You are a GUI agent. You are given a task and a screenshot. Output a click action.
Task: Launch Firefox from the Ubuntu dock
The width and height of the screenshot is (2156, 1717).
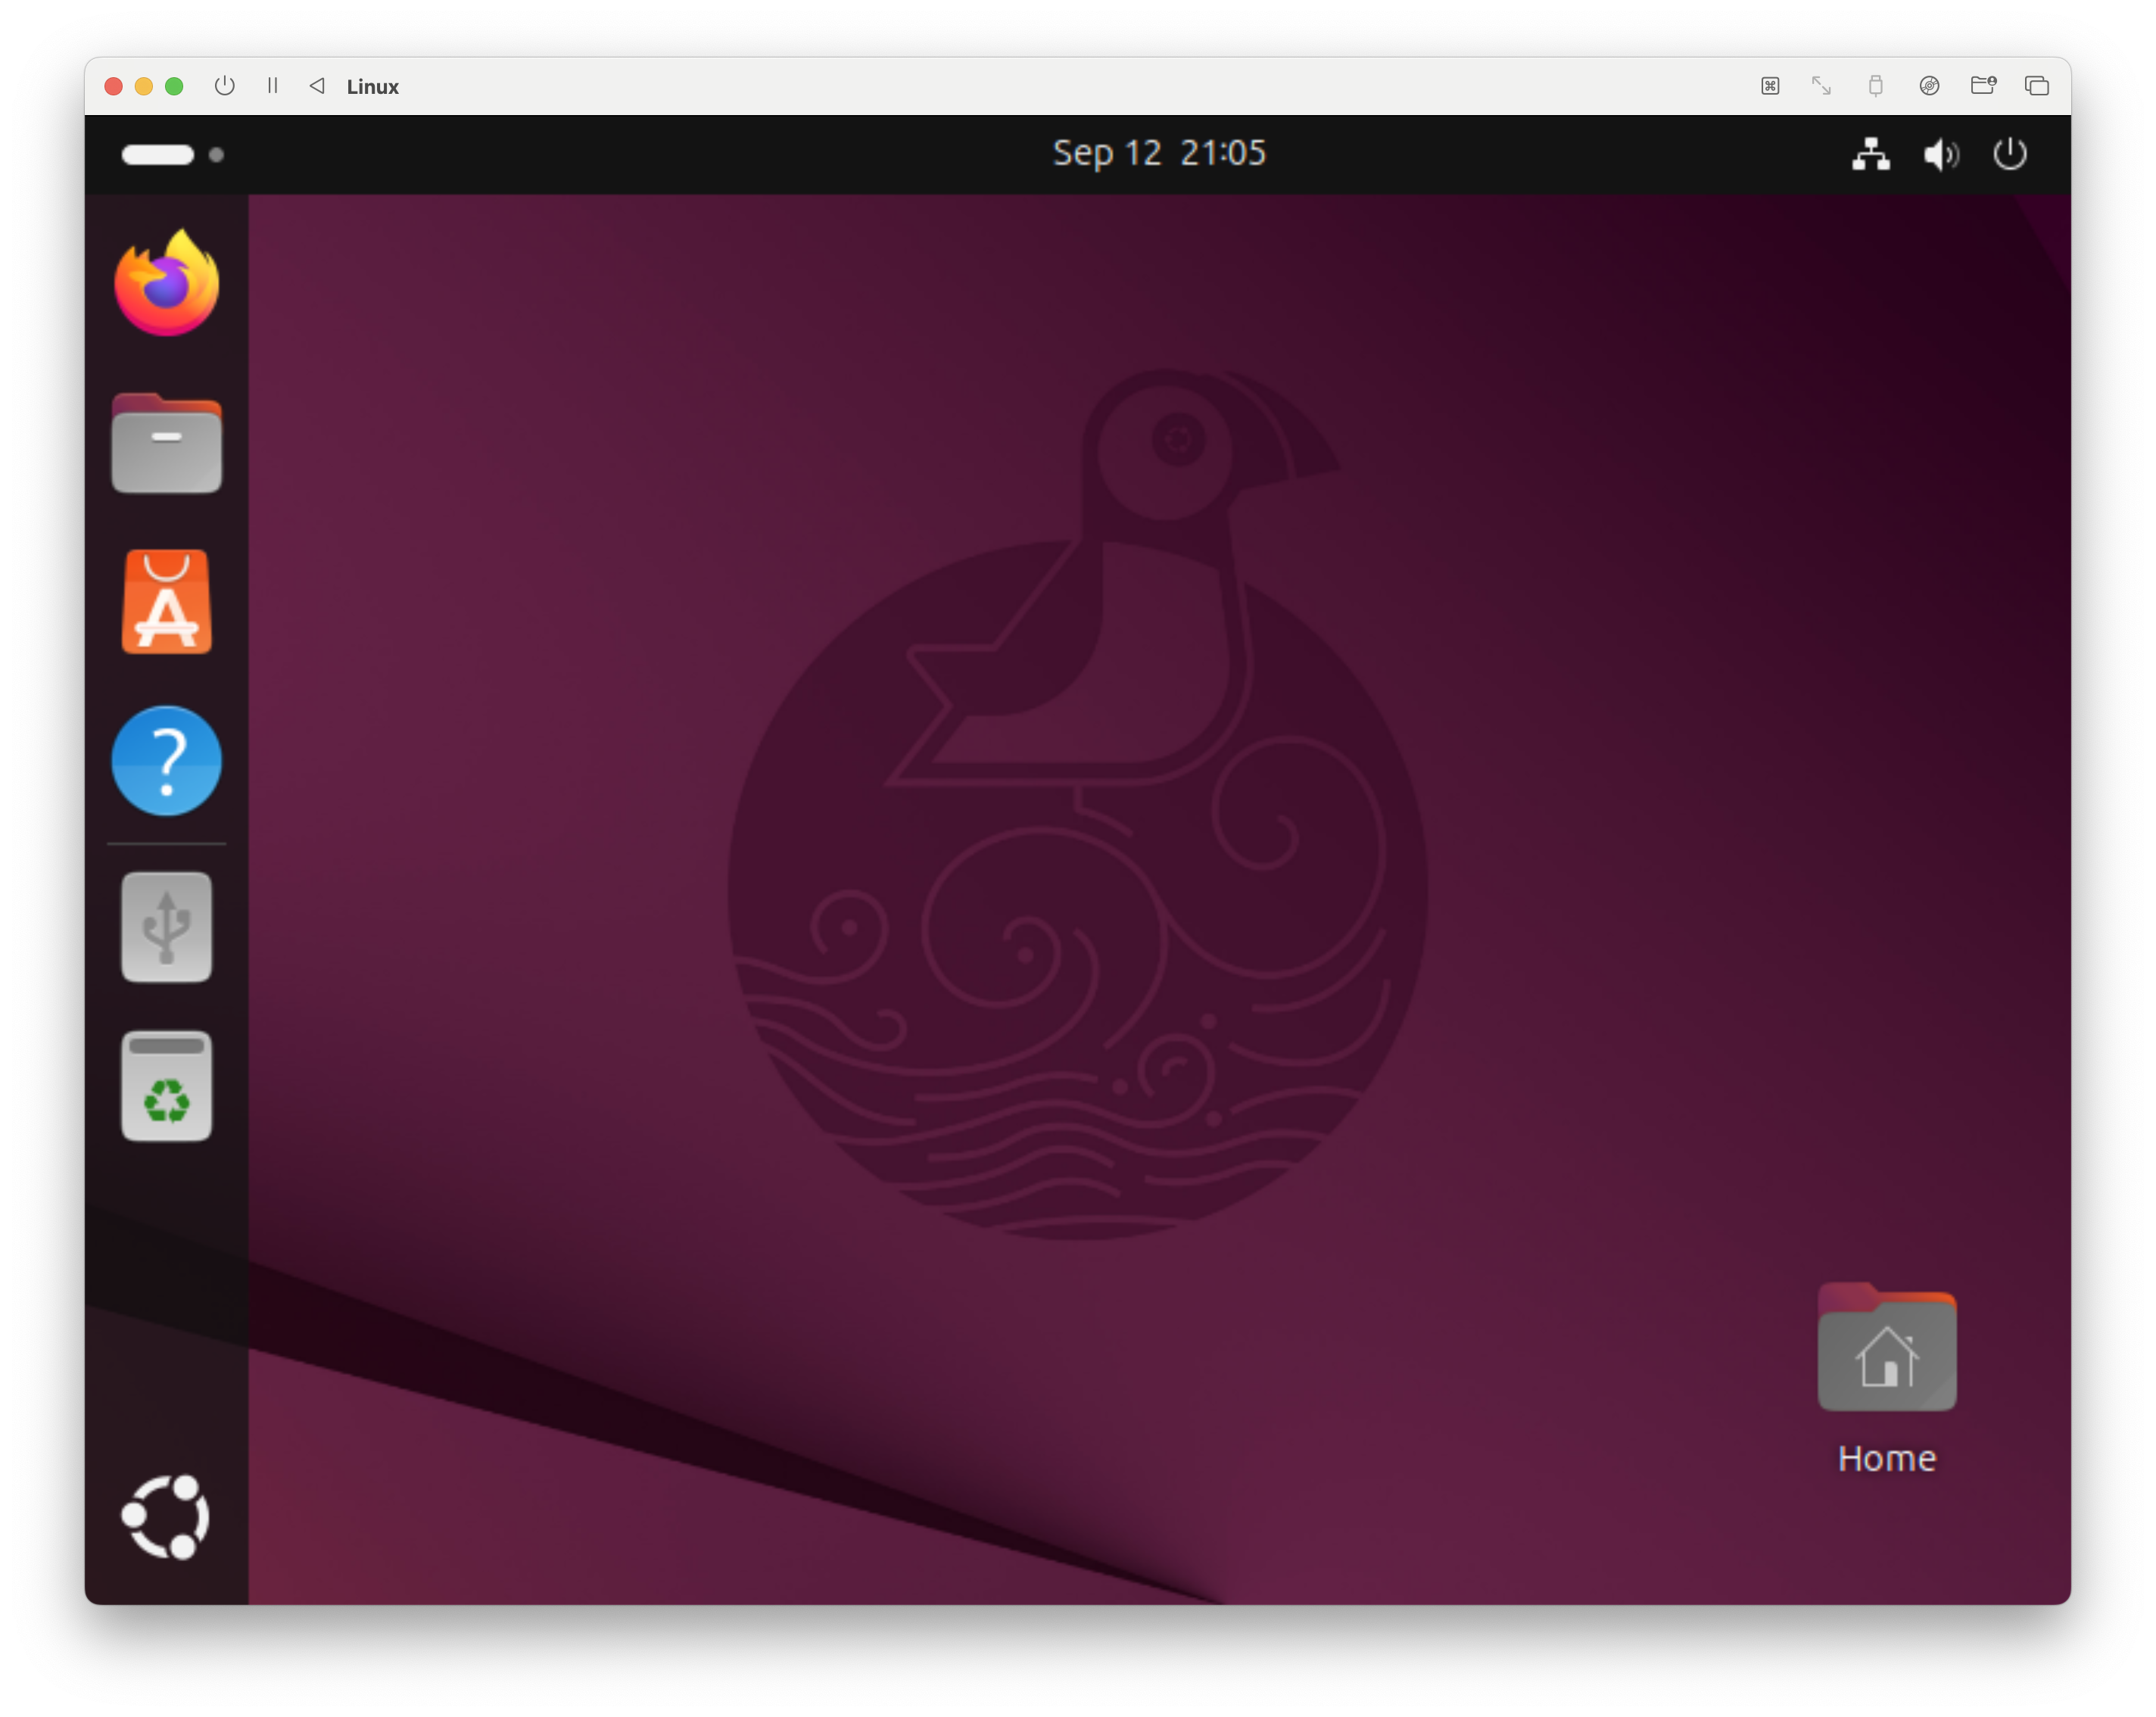166,283
